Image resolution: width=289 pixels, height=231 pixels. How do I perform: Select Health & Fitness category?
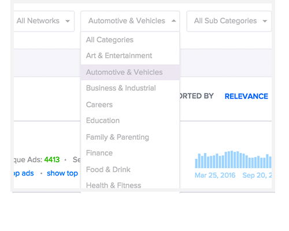(130, 185)
